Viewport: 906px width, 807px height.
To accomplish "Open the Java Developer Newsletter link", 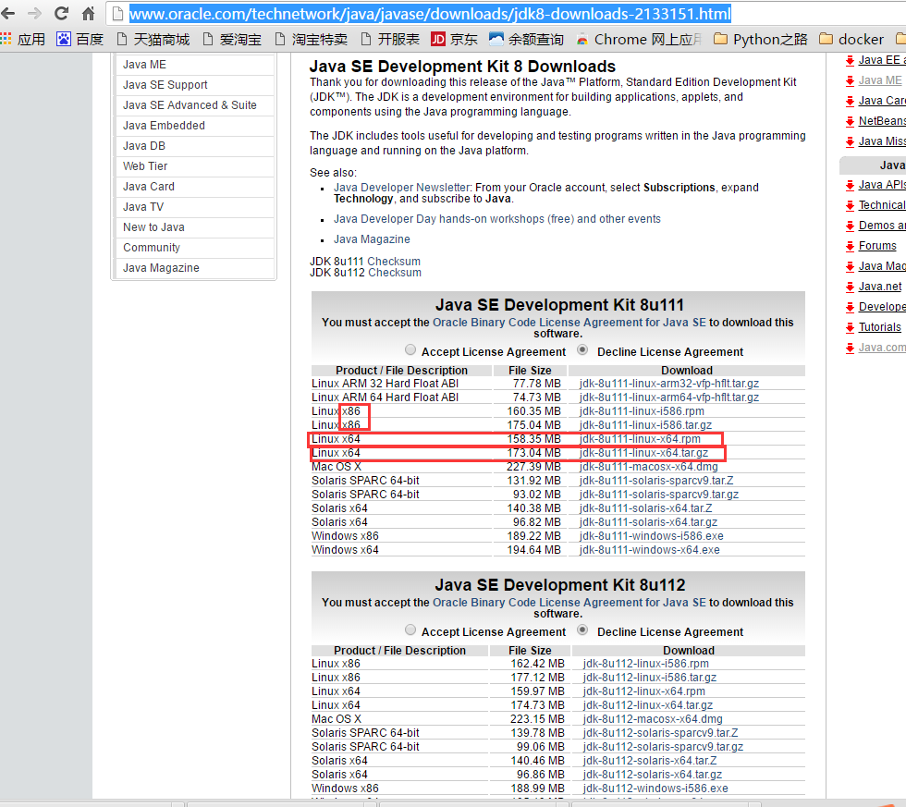I will (x=402, y=187).
